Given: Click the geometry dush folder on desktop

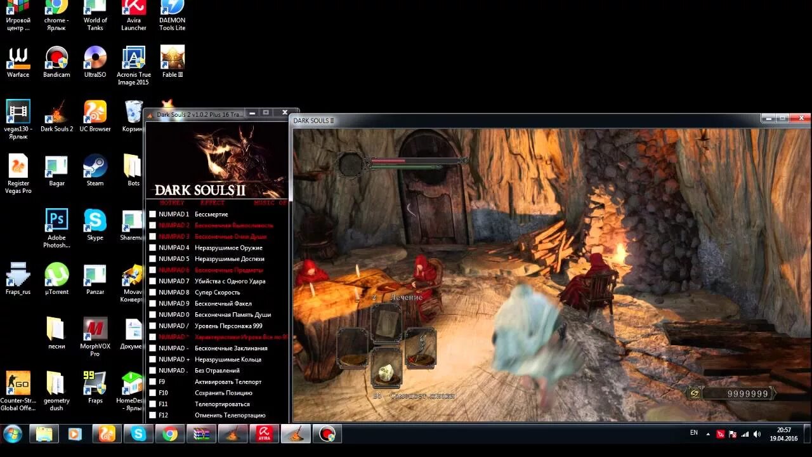Looking at the screenshot, I should [56, 392].
